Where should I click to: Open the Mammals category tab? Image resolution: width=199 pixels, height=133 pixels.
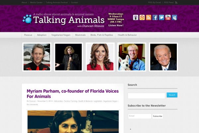point(80,35)
